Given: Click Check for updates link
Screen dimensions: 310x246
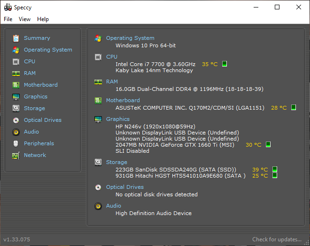Looking at the screenshot, I should coord(277,239).
